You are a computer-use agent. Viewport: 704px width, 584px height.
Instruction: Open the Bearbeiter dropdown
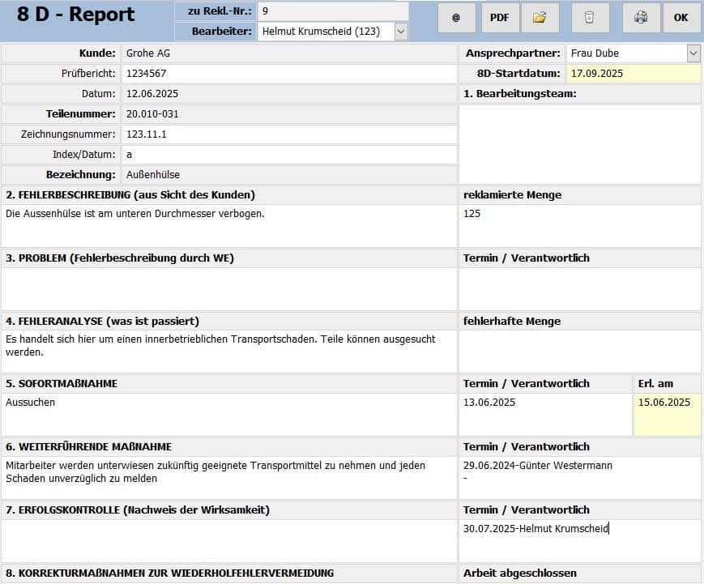(x=400, y=32)
